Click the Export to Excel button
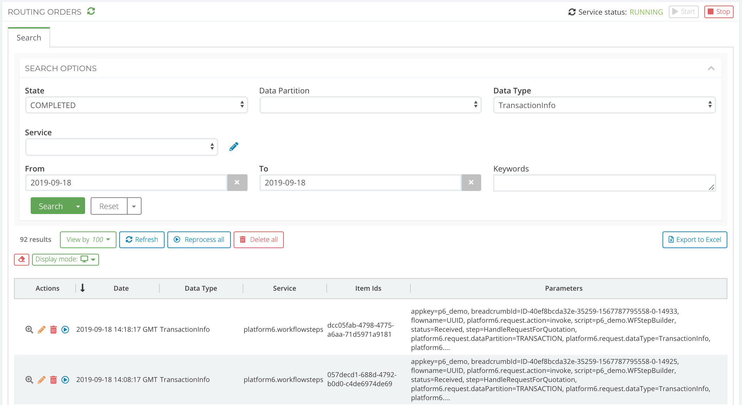The width and height of the screenshot is (742, 405). (695, 240)
